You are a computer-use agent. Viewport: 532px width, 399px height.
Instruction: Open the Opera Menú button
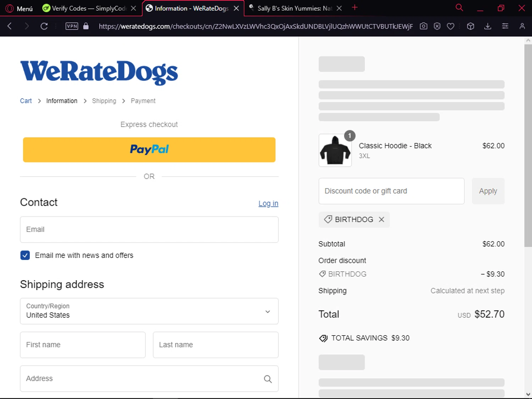(x=19, y=8)
